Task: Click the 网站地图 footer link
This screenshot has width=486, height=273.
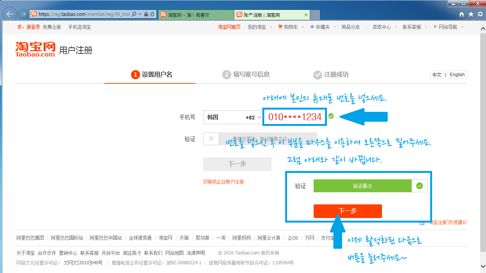Action: [174, 253]
